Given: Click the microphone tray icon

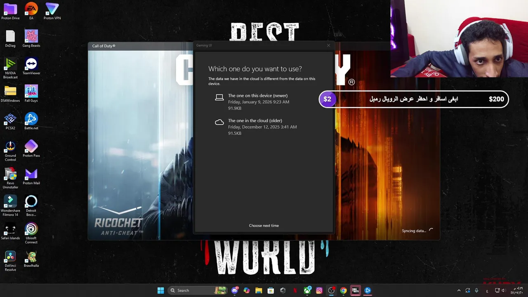Looking at the screenshot, I should pyautogui.click(x=476, y=290).
